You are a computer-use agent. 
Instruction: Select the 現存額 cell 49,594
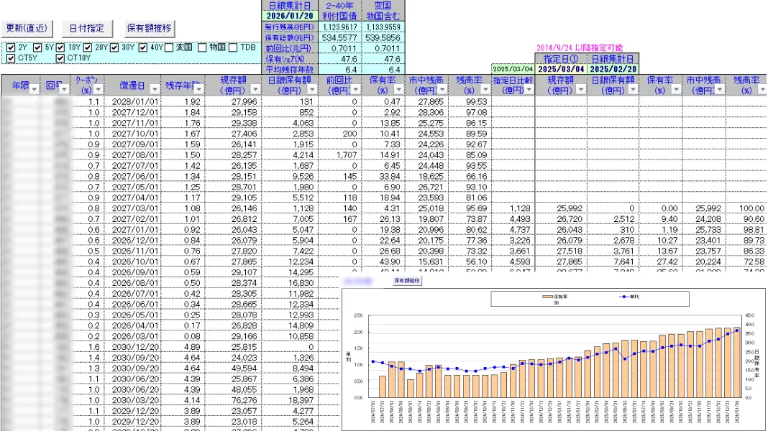[233, 369]
